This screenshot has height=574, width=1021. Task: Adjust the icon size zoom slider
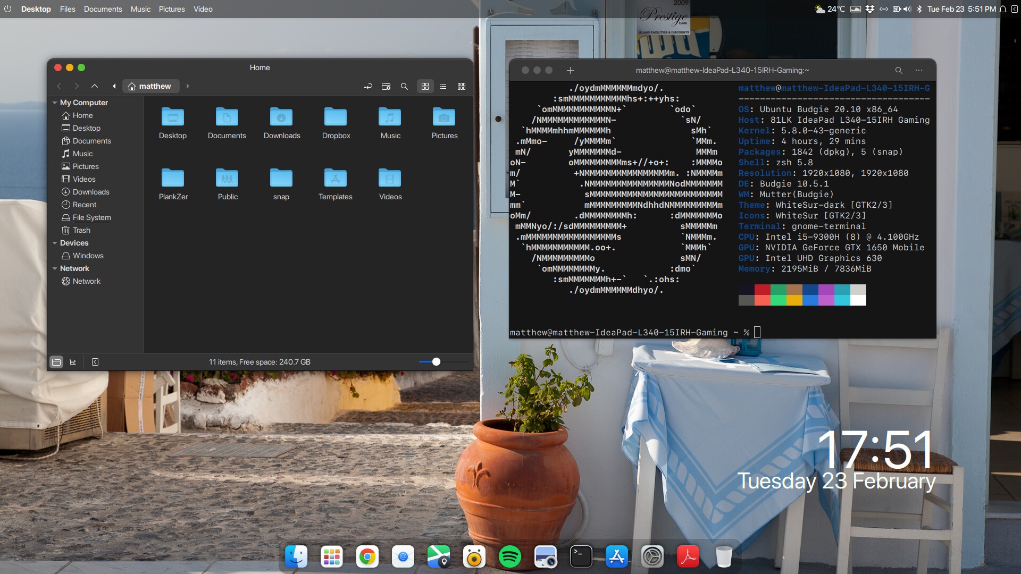tap(437, 362)
